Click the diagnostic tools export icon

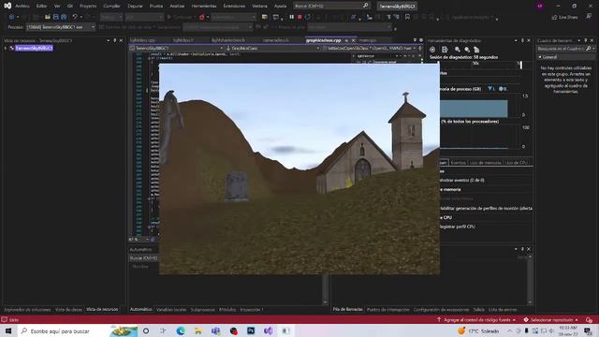[x=445, y=50]
